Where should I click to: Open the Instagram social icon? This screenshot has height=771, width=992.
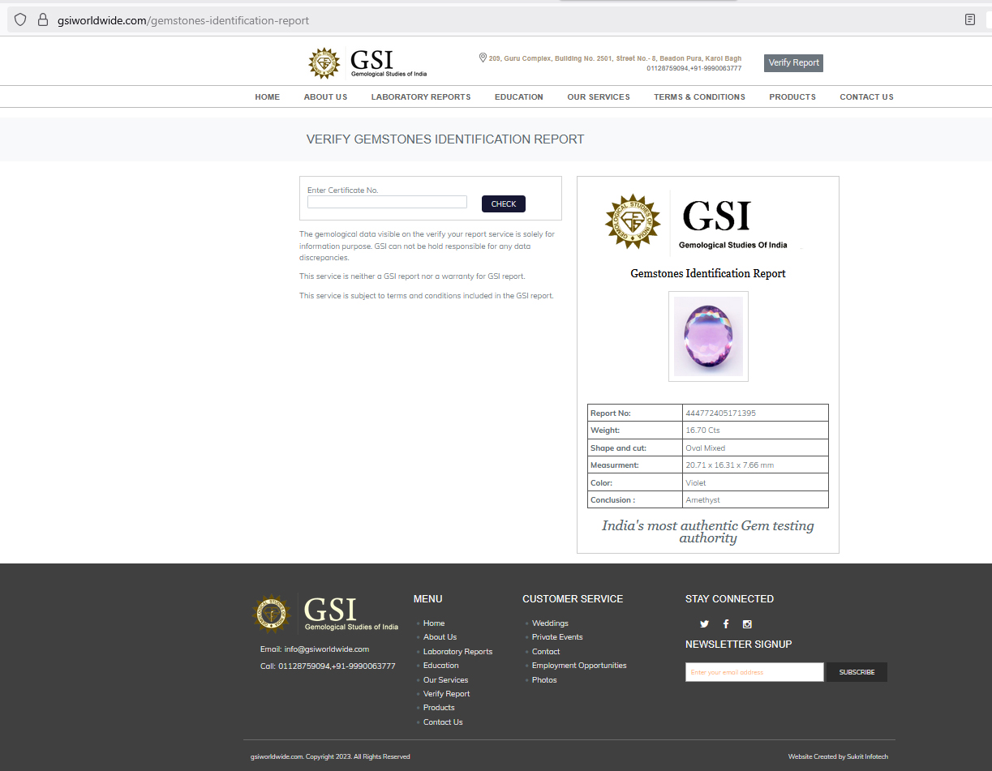747,624
